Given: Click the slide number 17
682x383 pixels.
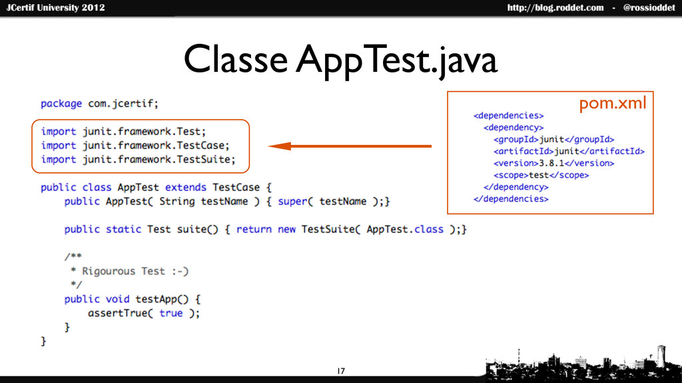Looking at the screenshot, I should click(x=340, y=371).
